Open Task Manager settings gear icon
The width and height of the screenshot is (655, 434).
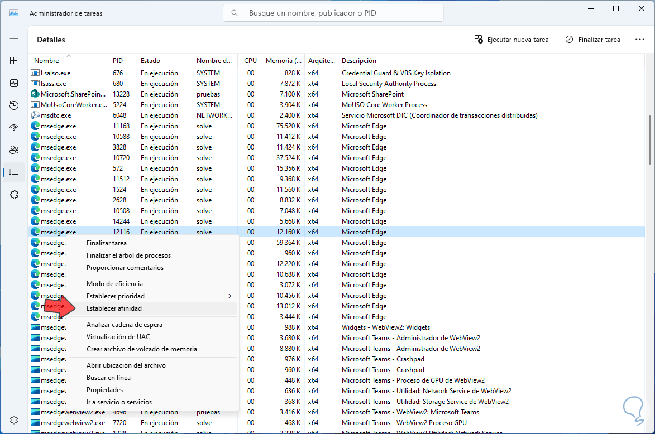pyautogui.click(x=14, y=420)
